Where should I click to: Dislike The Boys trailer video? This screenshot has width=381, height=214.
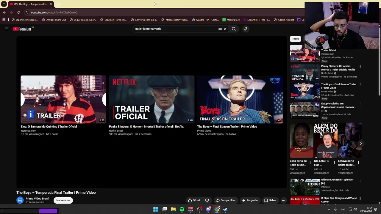pos(207,200)
